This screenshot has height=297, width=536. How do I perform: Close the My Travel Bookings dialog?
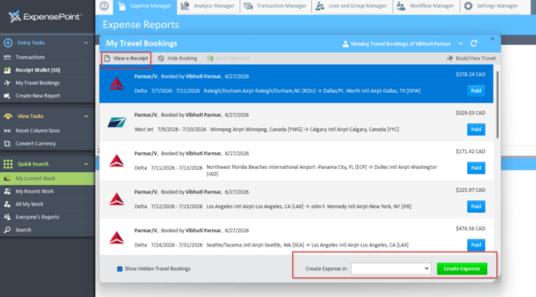pos(492,38)
